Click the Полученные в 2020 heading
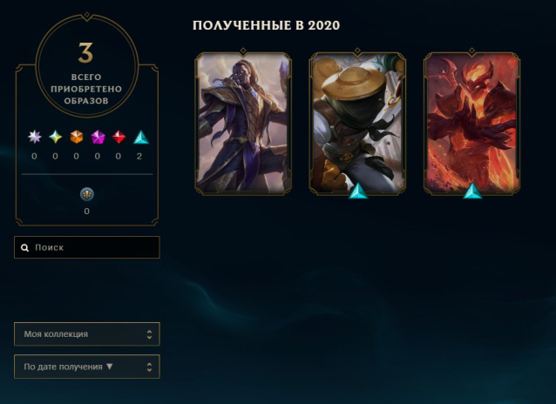The height and width of the screenshot is (404, 556). point(267,25)
